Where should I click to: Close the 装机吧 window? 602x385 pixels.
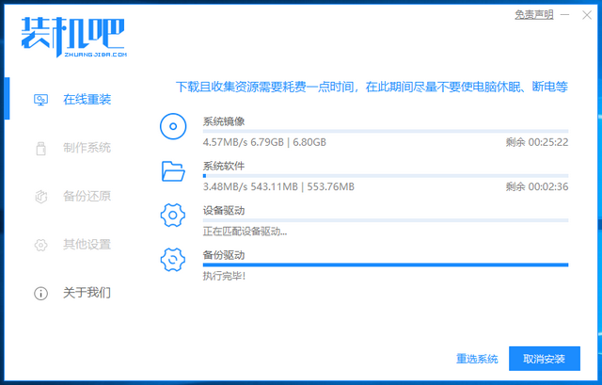pyautogui.click(x=587, y=15)
